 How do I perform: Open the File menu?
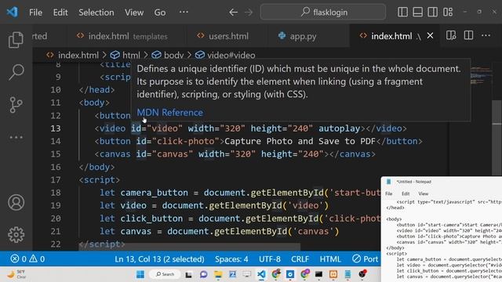pos(35,13)
